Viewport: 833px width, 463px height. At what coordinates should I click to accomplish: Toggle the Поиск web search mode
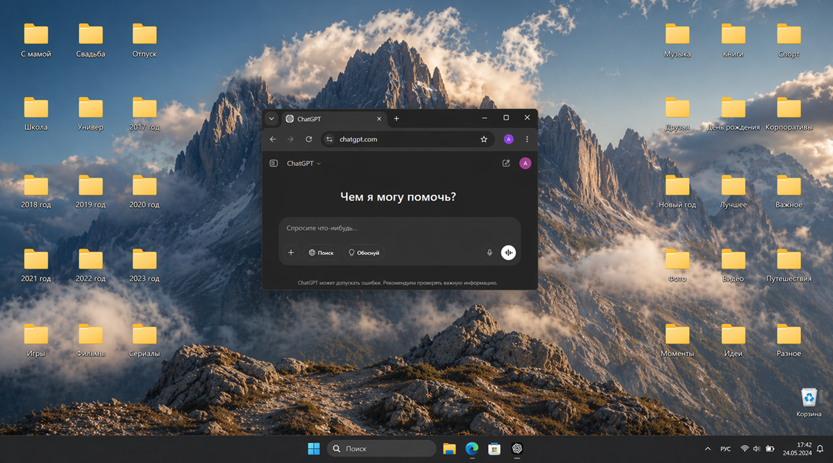coord(322,253)
